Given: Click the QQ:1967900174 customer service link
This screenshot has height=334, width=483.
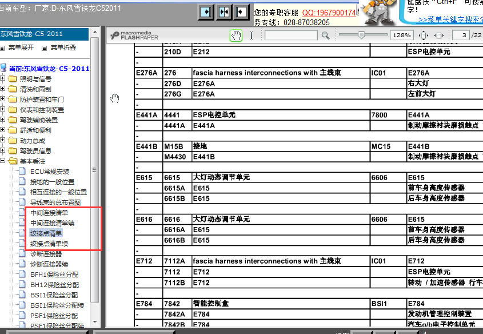Looking at the screenshot, I should pyautogui.click(x=329, y=13).
